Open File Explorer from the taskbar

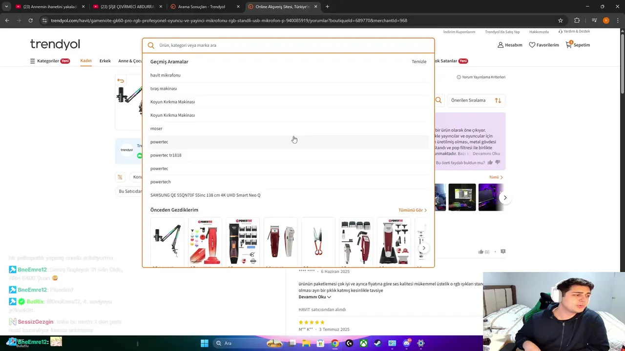[306, 343]
